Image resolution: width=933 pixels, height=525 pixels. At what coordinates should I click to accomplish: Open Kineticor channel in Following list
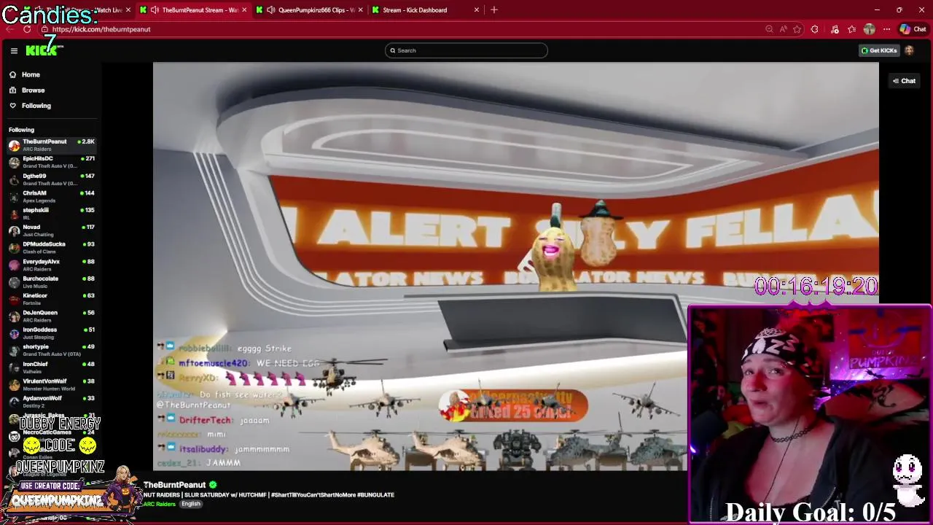coord(51,299)
